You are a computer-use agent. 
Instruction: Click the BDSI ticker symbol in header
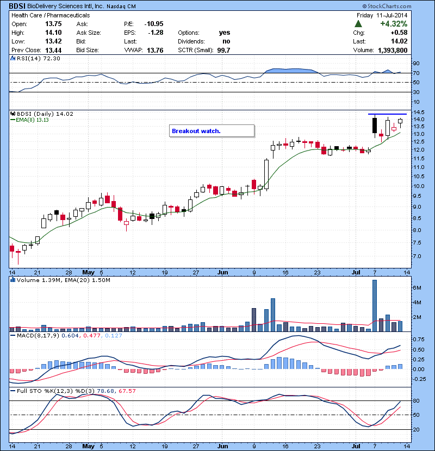pyautogui.click(x=17, y=6)
